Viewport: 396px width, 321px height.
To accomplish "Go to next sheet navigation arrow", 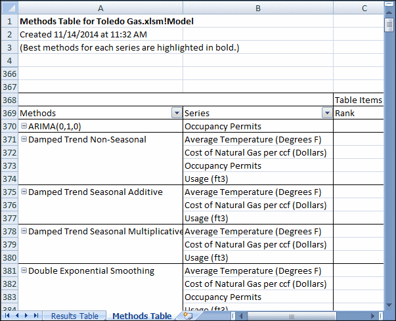I will click(x=26, y=316).
